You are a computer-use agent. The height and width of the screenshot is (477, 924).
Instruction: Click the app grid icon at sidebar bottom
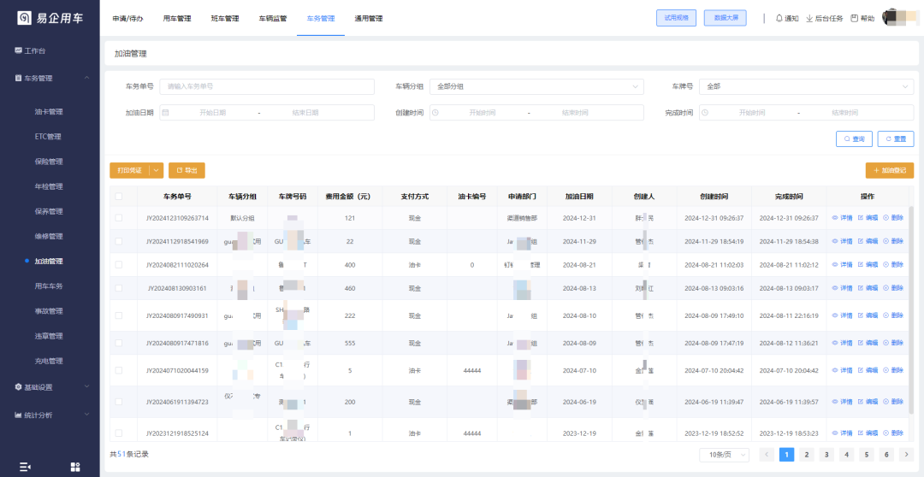[x=75, y=467]
